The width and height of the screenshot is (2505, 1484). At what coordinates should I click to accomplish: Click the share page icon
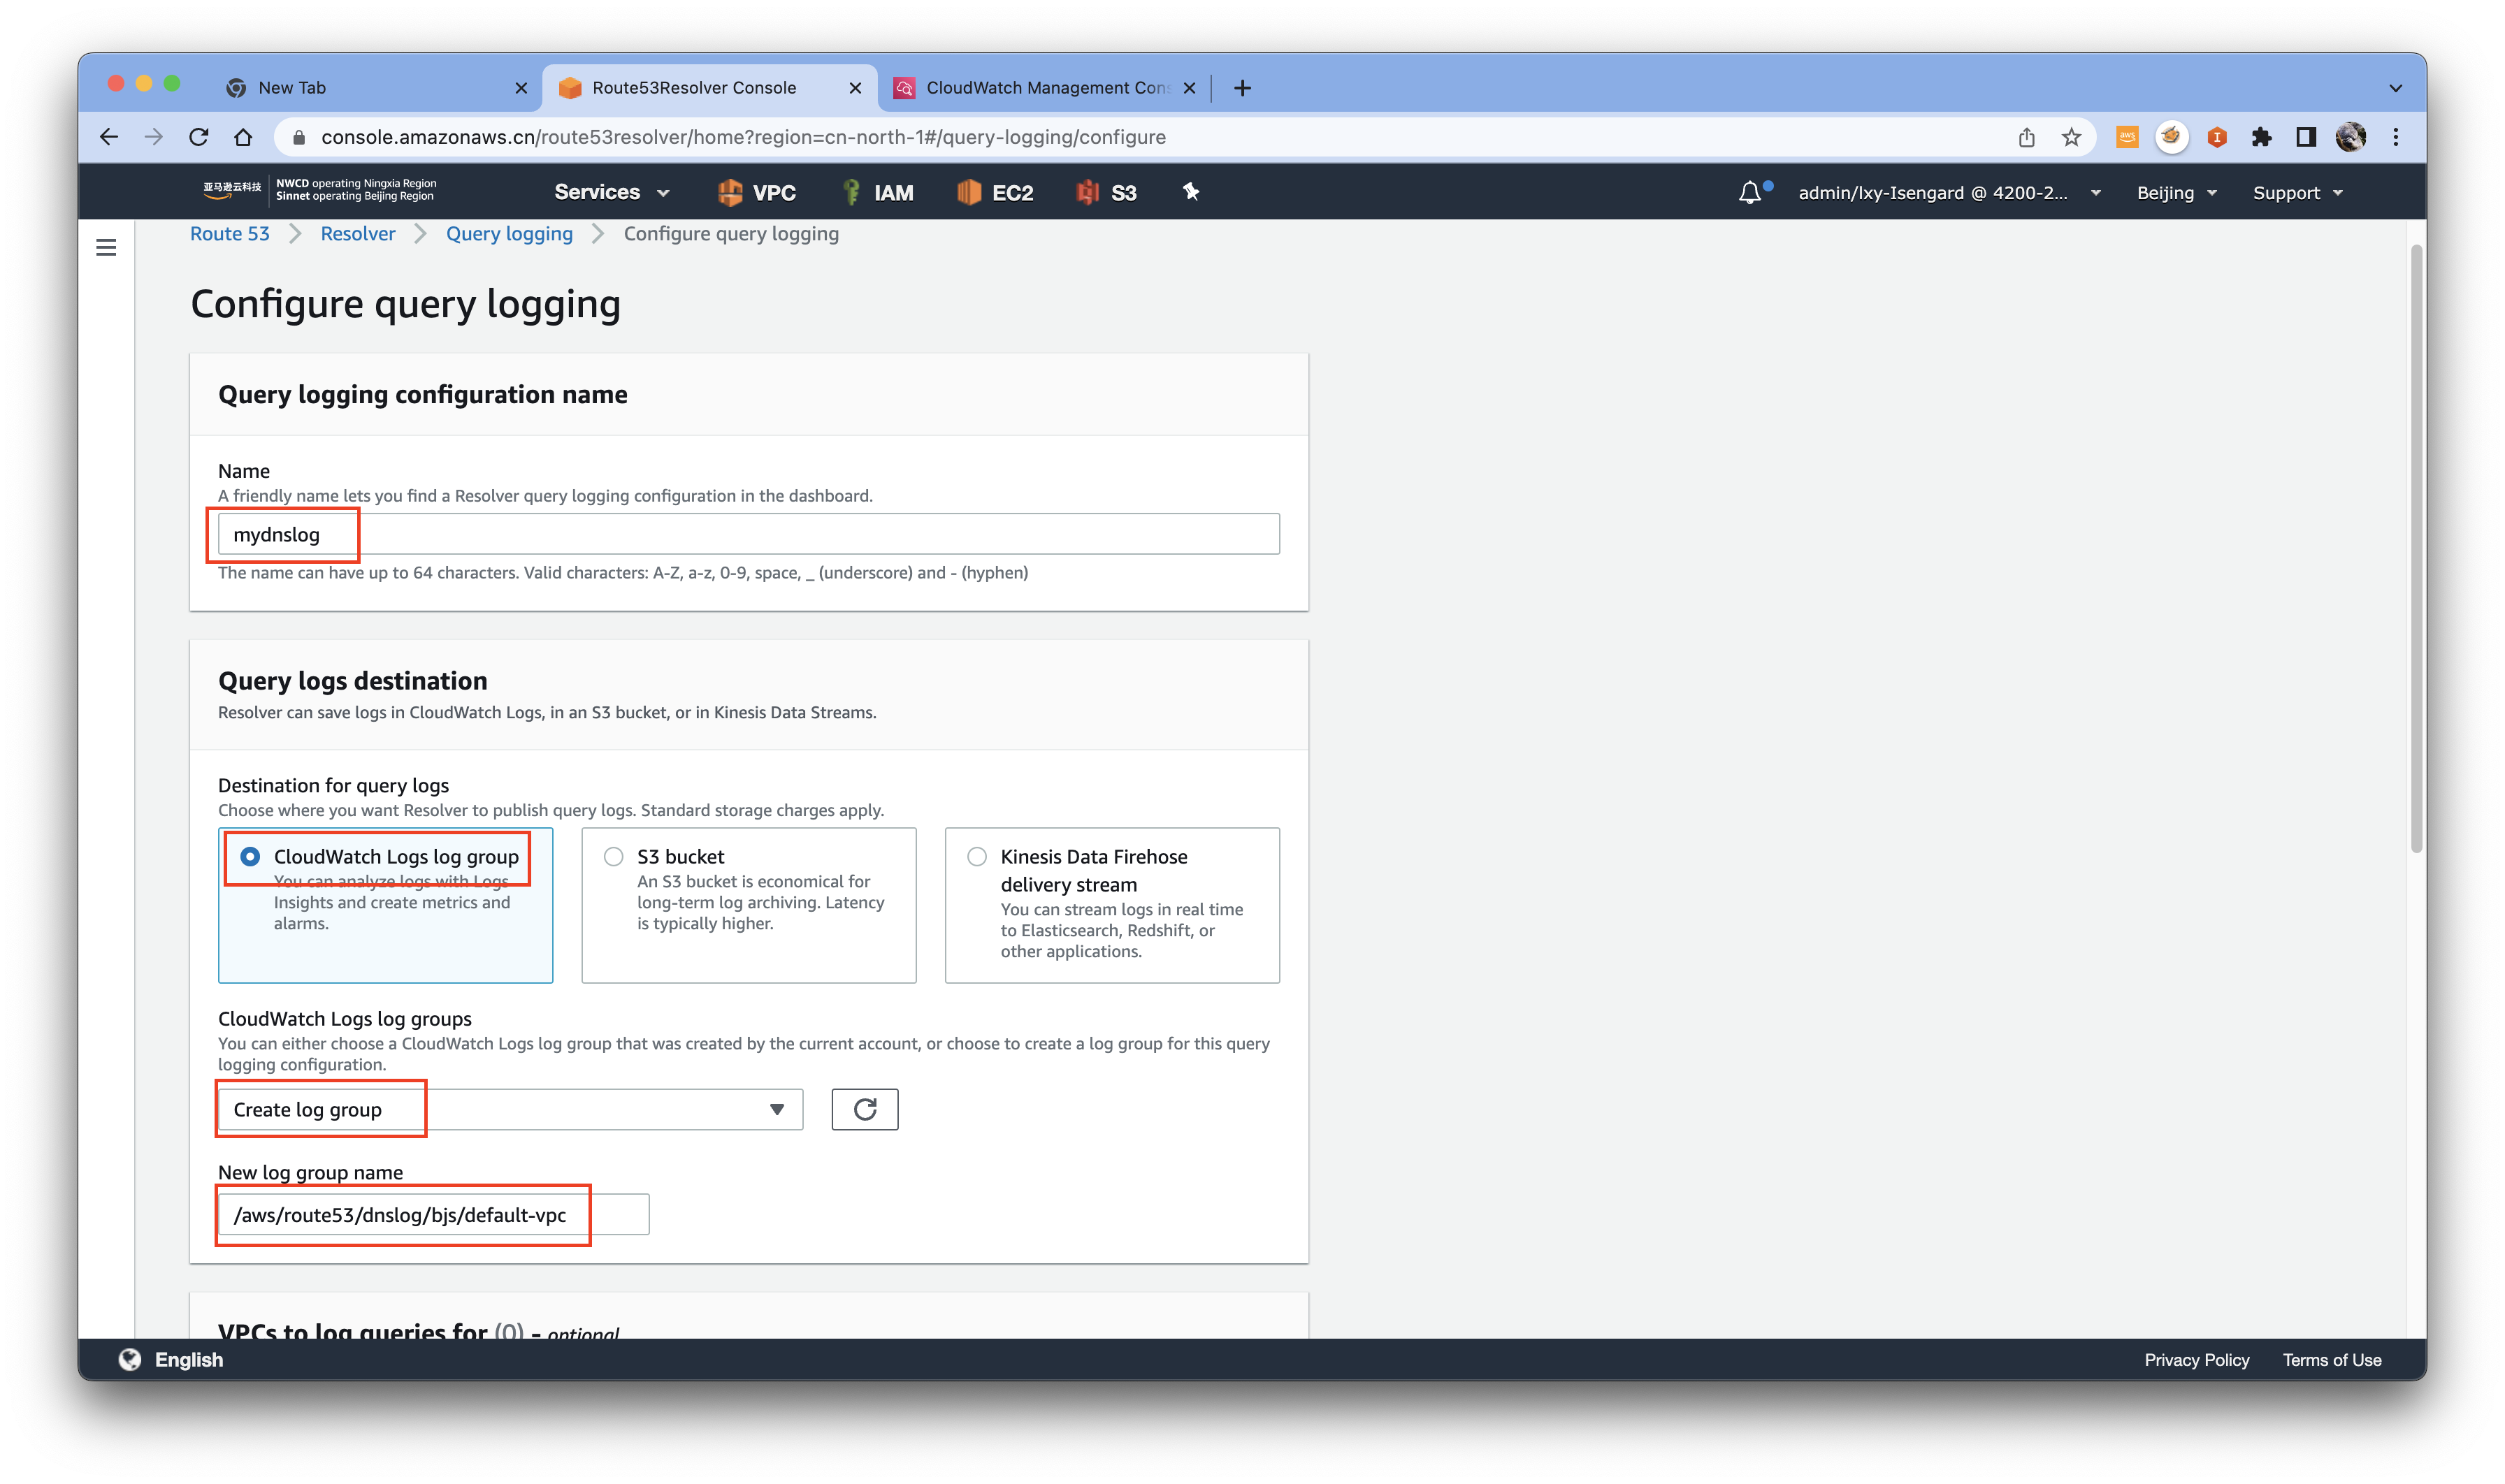pyautogui.click(x=2027, y=137)
